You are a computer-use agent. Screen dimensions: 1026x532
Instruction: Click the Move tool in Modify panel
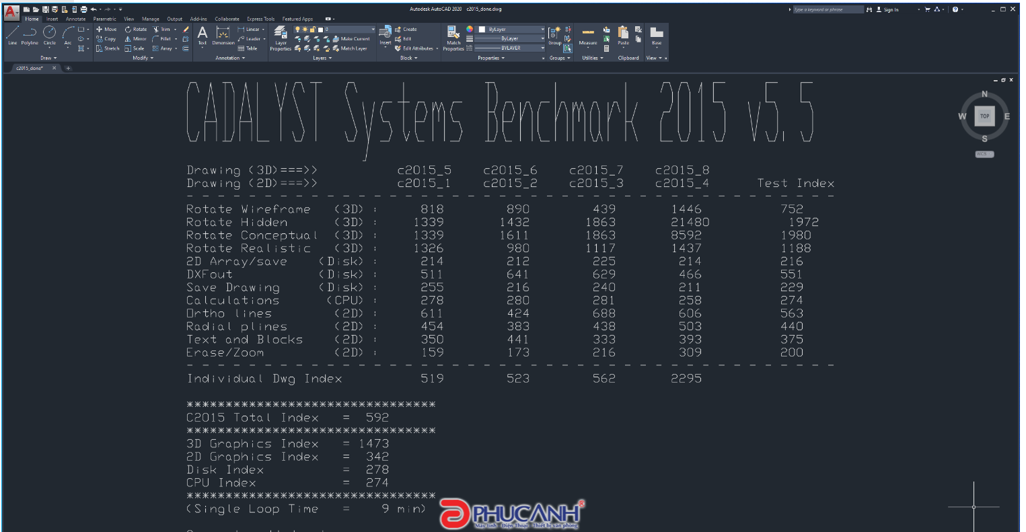tap(106, 30)
